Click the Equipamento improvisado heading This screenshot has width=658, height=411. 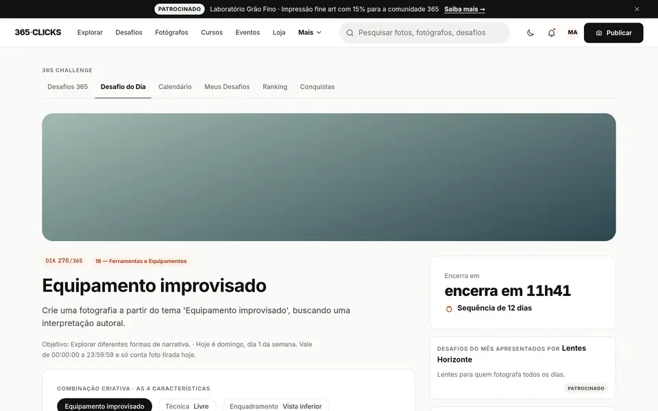click(154, 286)
